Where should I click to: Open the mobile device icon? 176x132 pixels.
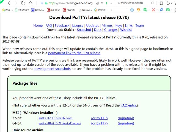click(x=161, y=3)
